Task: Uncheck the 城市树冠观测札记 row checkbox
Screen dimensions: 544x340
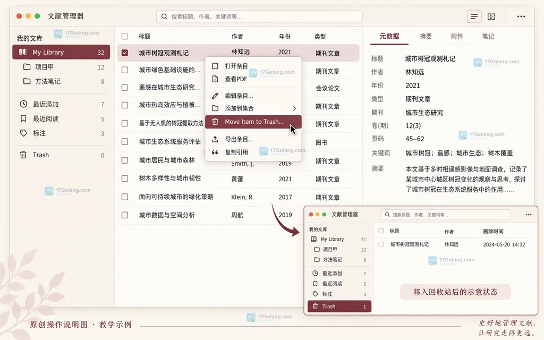Action: point(125,53)
